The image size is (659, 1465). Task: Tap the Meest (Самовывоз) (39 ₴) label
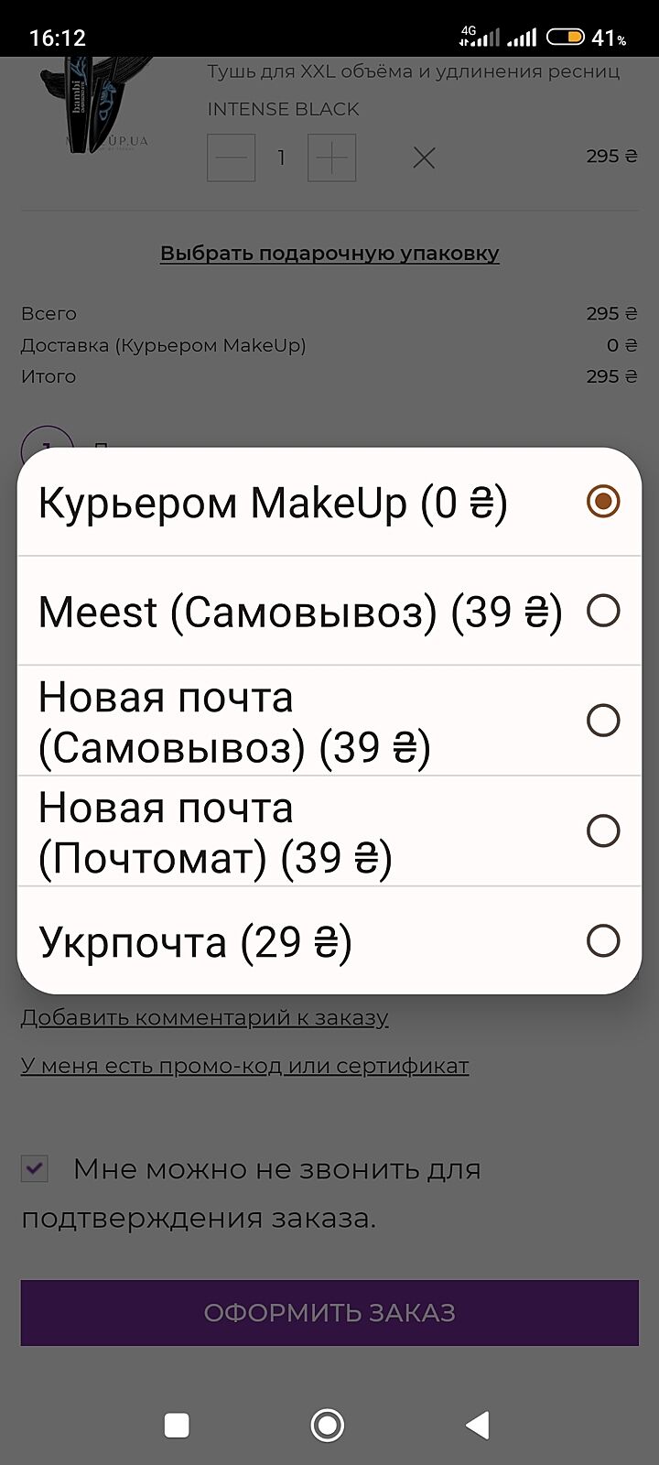coord(300,612)
